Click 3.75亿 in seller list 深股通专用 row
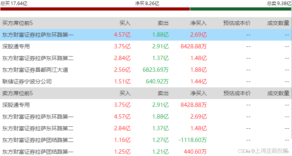292x156 pixels. (122, 105)
